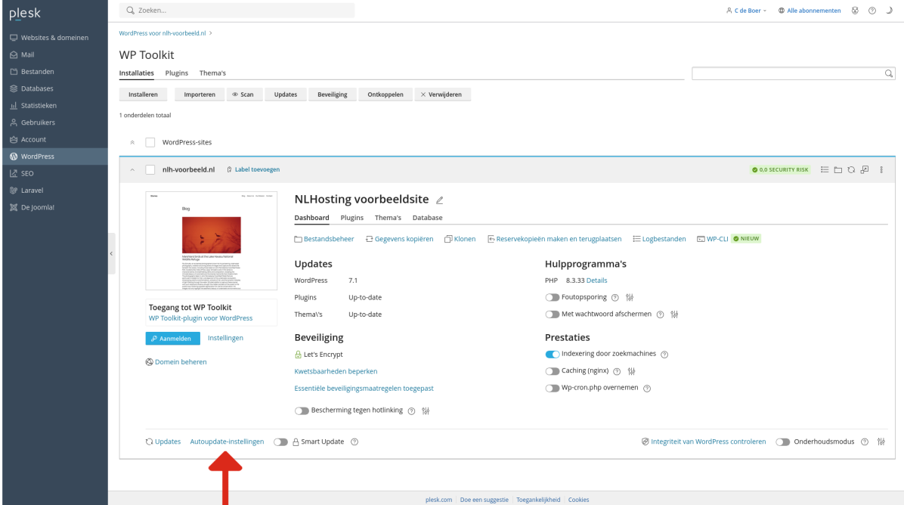904x505 pixels.
Task: Open Integriteit van WordPress controleren
Action: (x=704, y=441)
